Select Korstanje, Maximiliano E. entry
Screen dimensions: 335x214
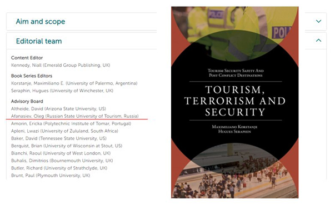[74, 83]
